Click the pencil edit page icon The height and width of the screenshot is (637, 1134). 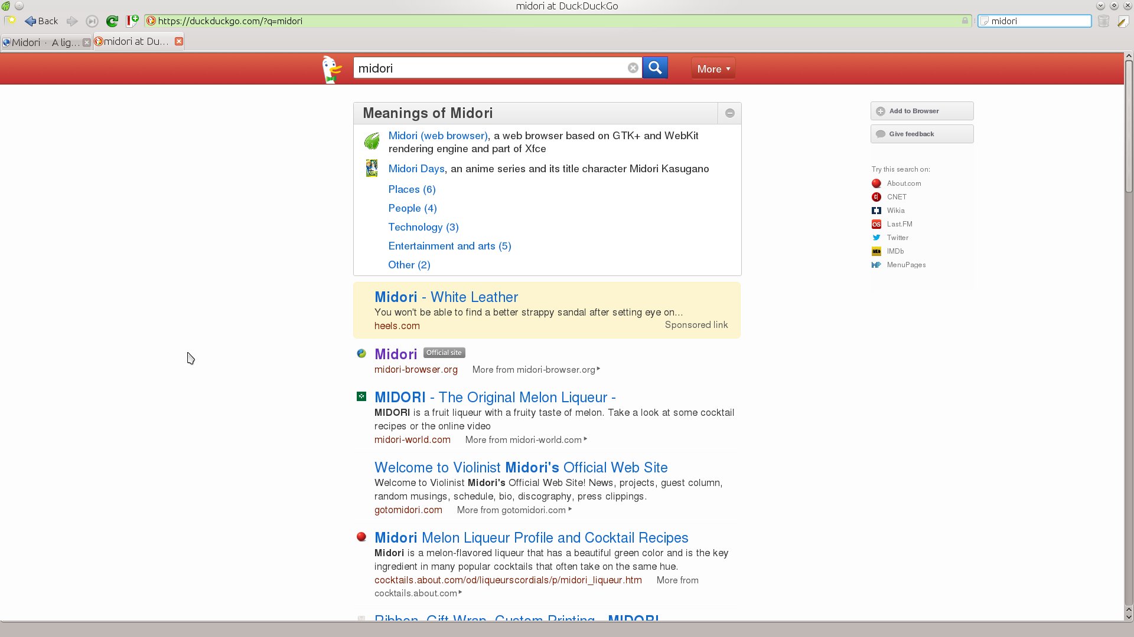[x=1123, y=21]
